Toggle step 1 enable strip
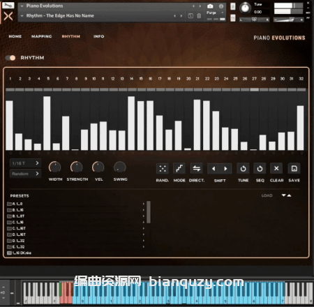314x307 pixels. [10, 90]
